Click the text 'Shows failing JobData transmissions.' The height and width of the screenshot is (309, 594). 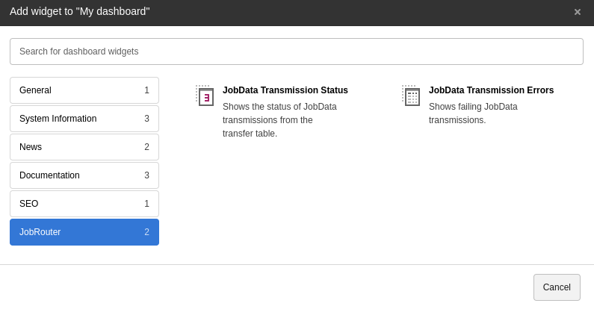pos(473,113)
